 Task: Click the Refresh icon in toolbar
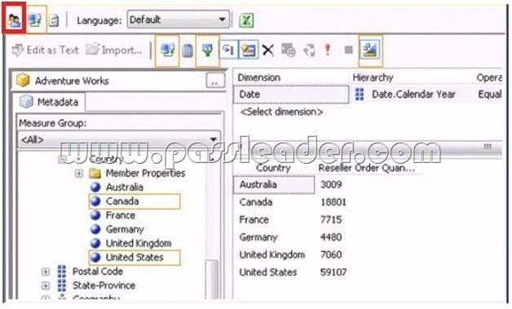[309, 51]
